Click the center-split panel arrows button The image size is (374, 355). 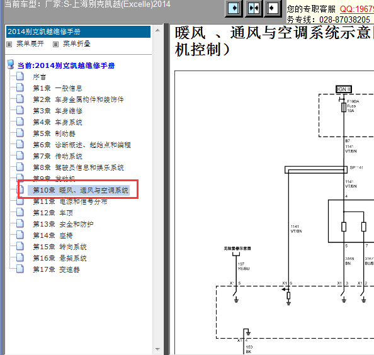coord(253,8)
